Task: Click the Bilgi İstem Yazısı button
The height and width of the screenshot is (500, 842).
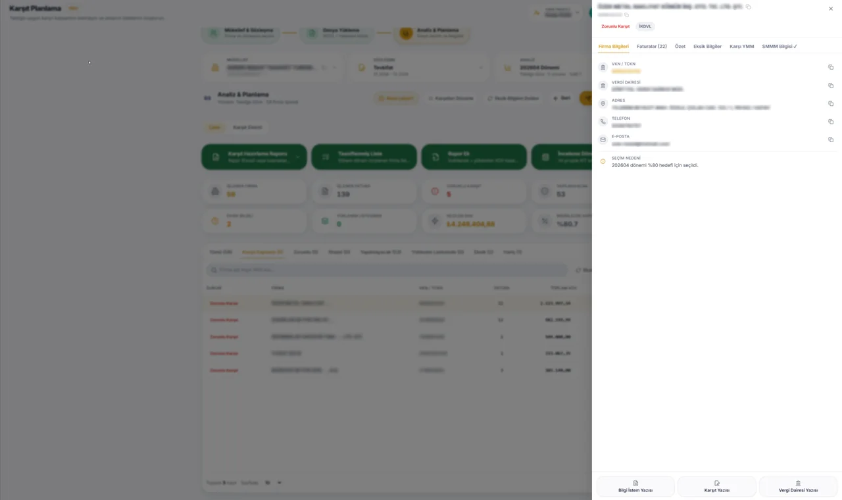Action: pos(635,486)
